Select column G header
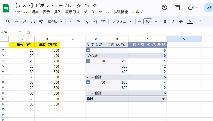This screenshot has width=213, height=121. coord(184,39)
